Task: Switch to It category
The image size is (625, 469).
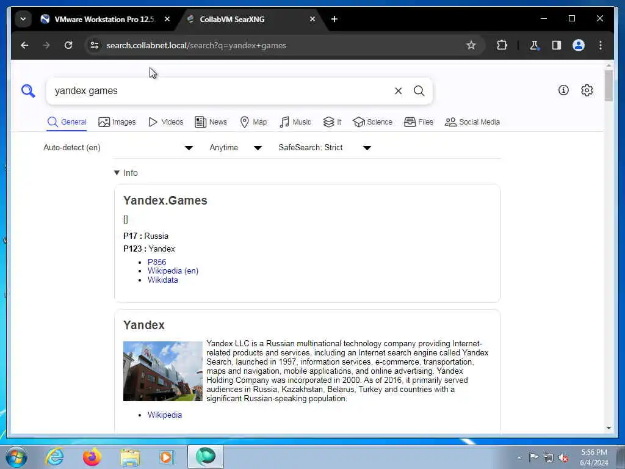Action: click(332, 122)
